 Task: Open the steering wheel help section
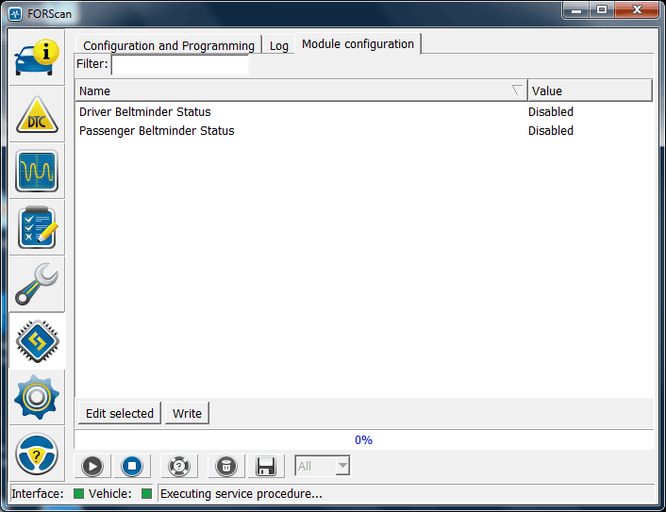point(37,454)
